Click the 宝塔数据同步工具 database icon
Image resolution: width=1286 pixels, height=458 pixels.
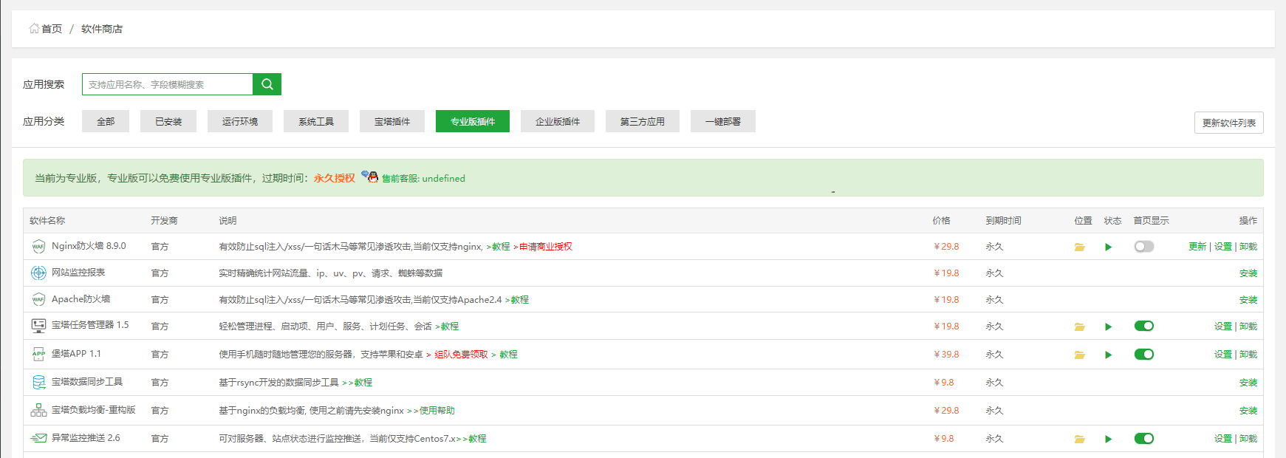(38, 382)
